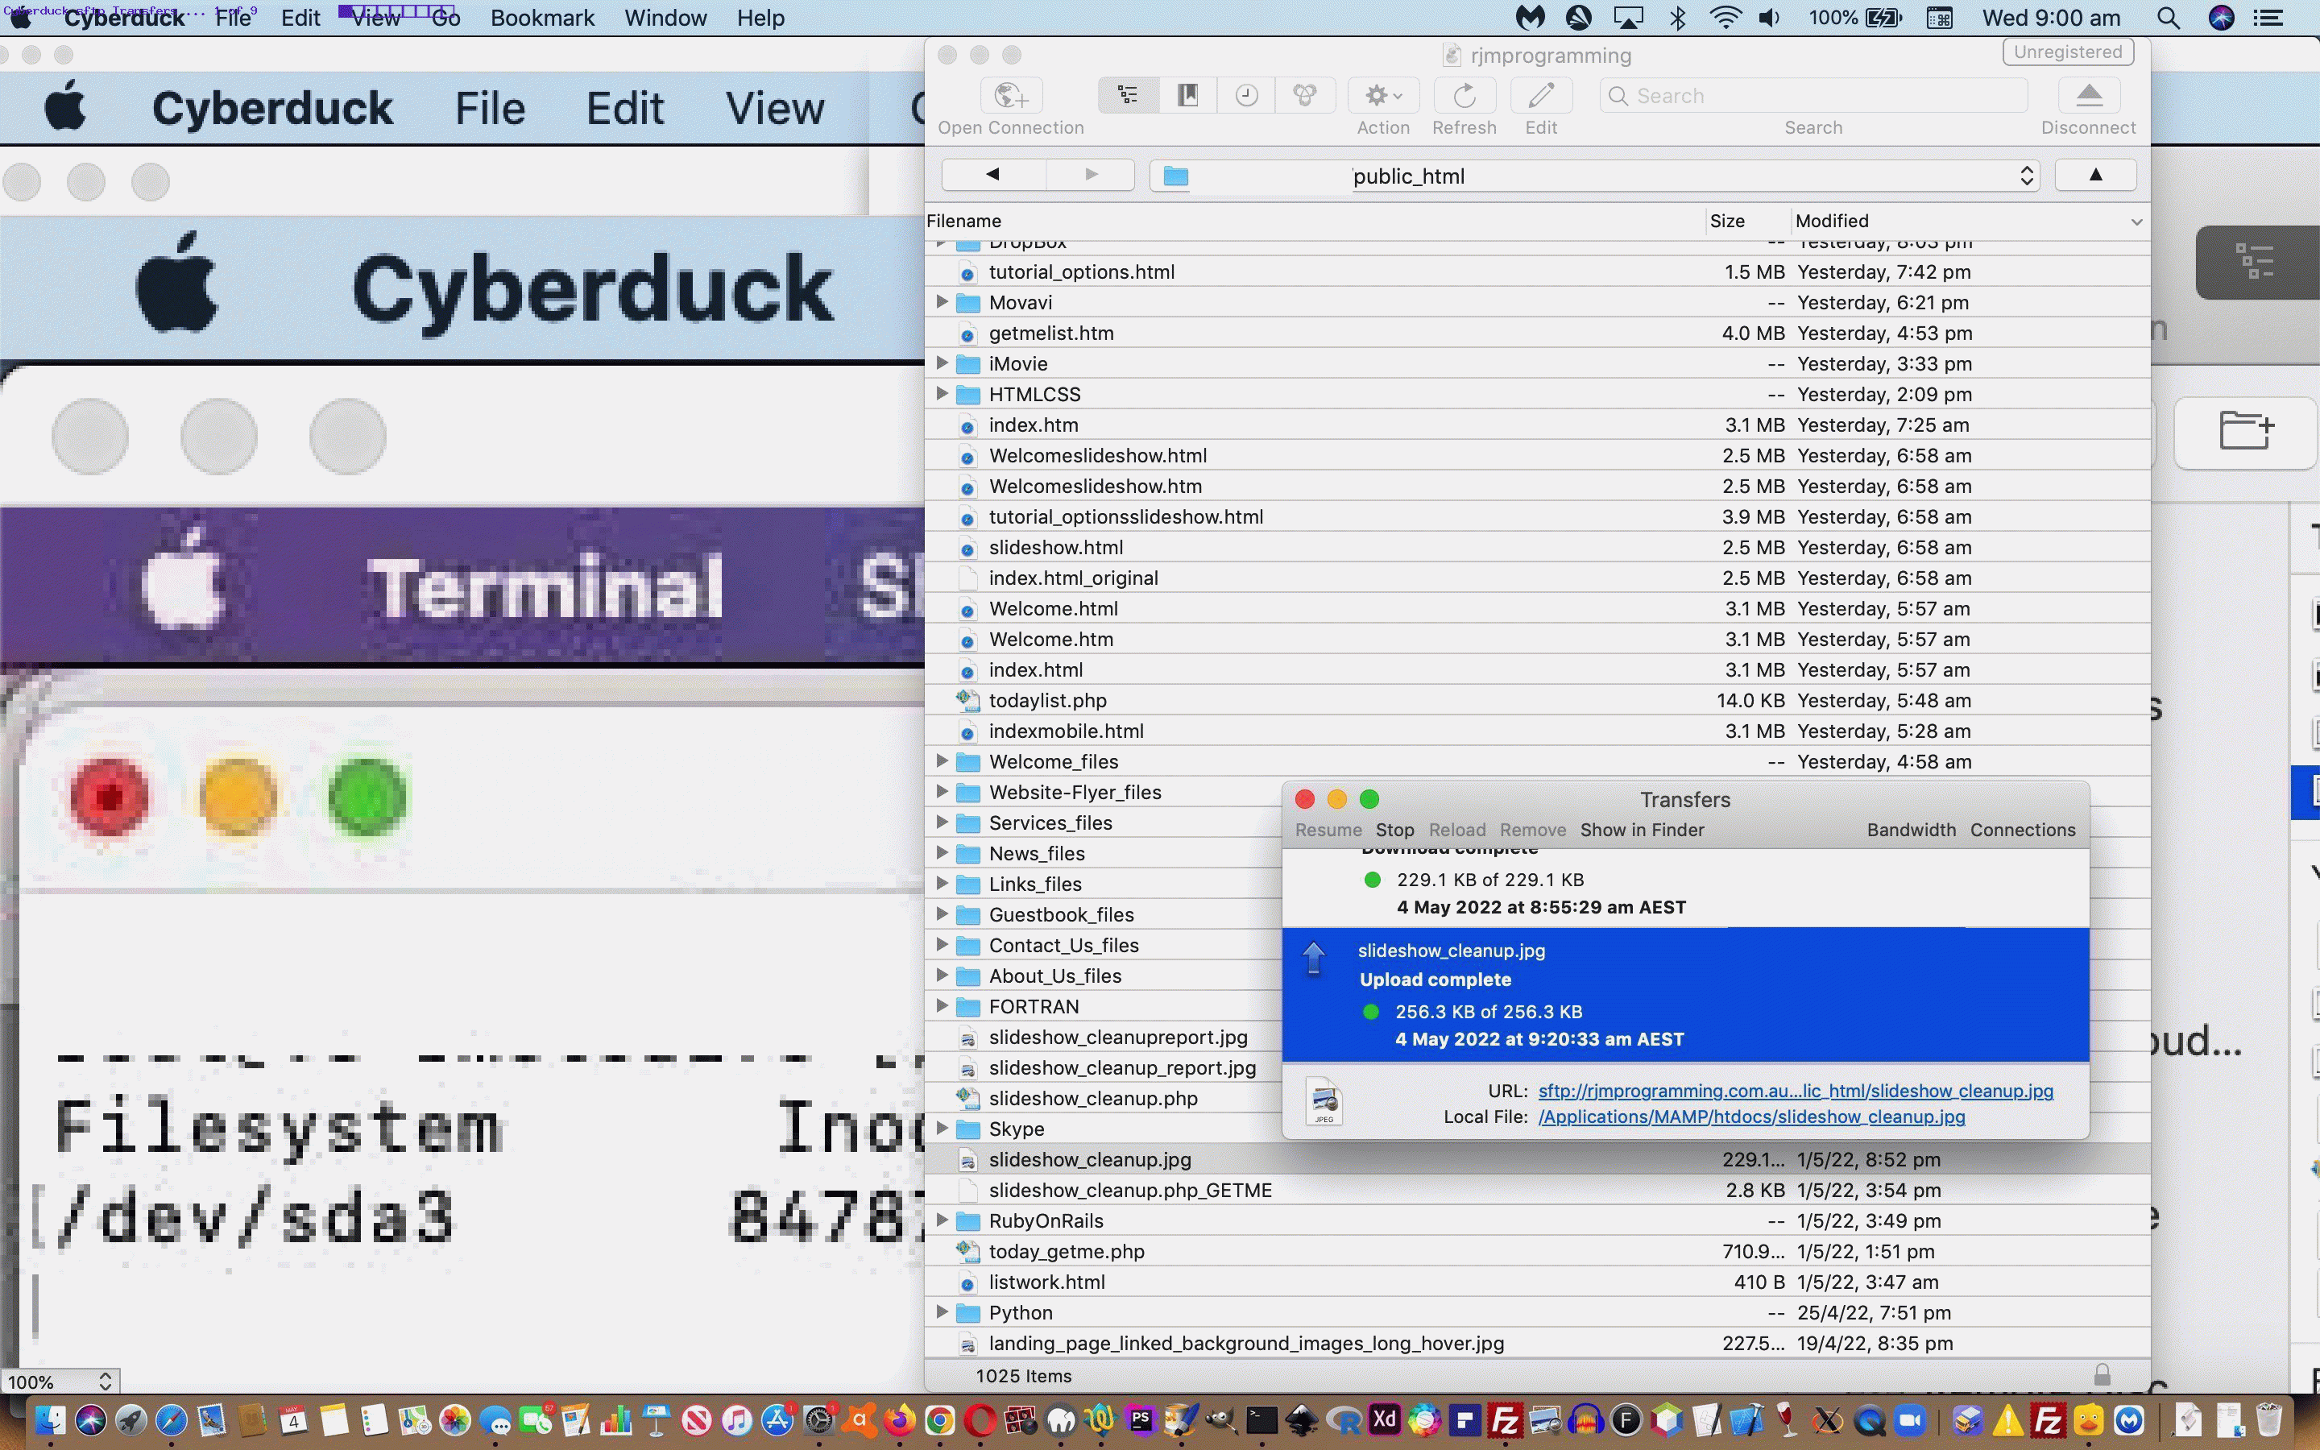Image resolution: width=2320 pixels, height=1450 pixels.
Task: Expand the RubyOnRails folder
Action: pyautogui.click(x=942, y=1220)
